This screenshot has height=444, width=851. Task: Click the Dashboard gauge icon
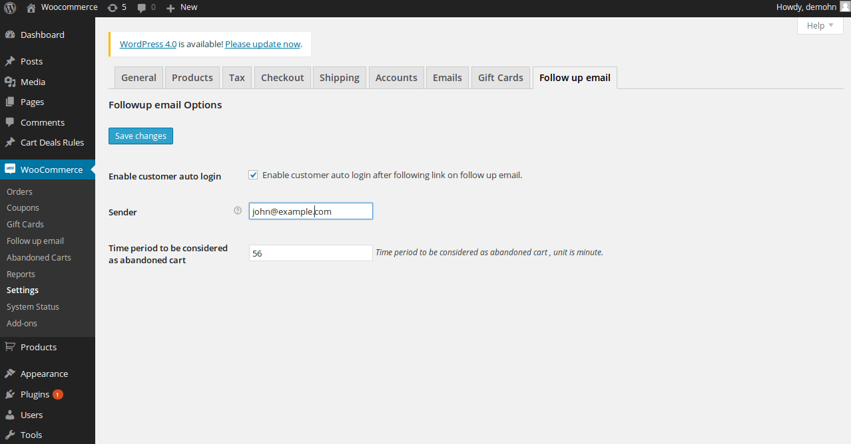pos(10,35)
